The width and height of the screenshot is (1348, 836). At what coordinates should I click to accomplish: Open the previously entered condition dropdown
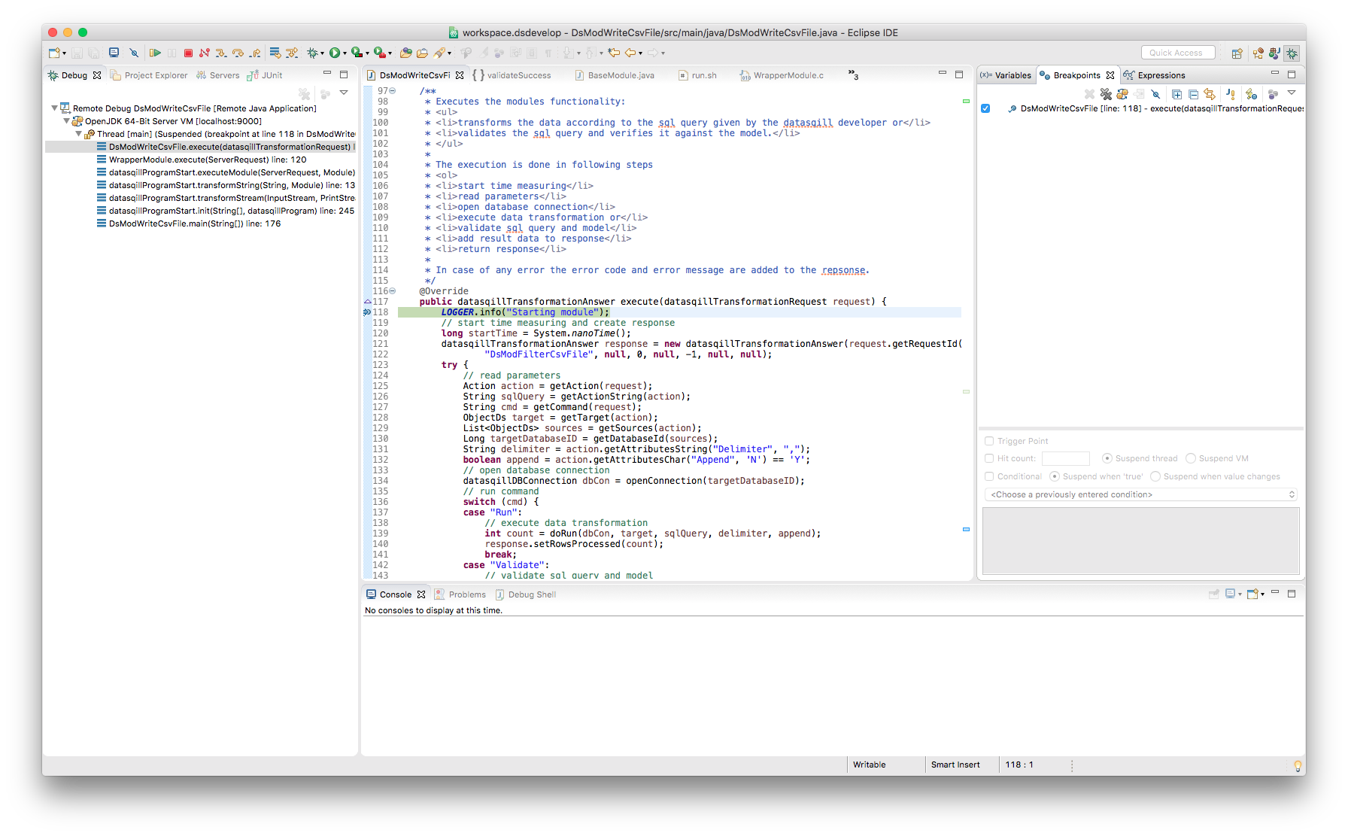[1293, 494]
